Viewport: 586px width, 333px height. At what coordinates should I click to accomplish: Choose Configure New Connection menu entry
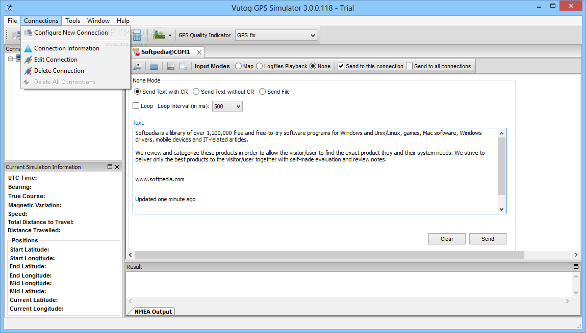[75, 33]
